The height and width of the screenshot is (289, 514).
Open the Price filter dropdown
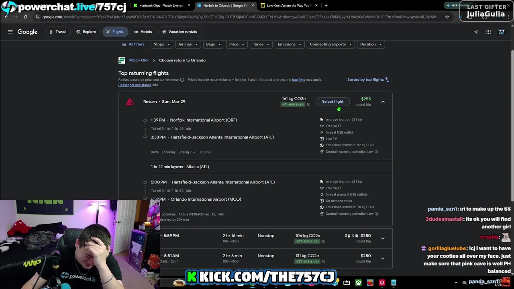[x=237, y=44]
